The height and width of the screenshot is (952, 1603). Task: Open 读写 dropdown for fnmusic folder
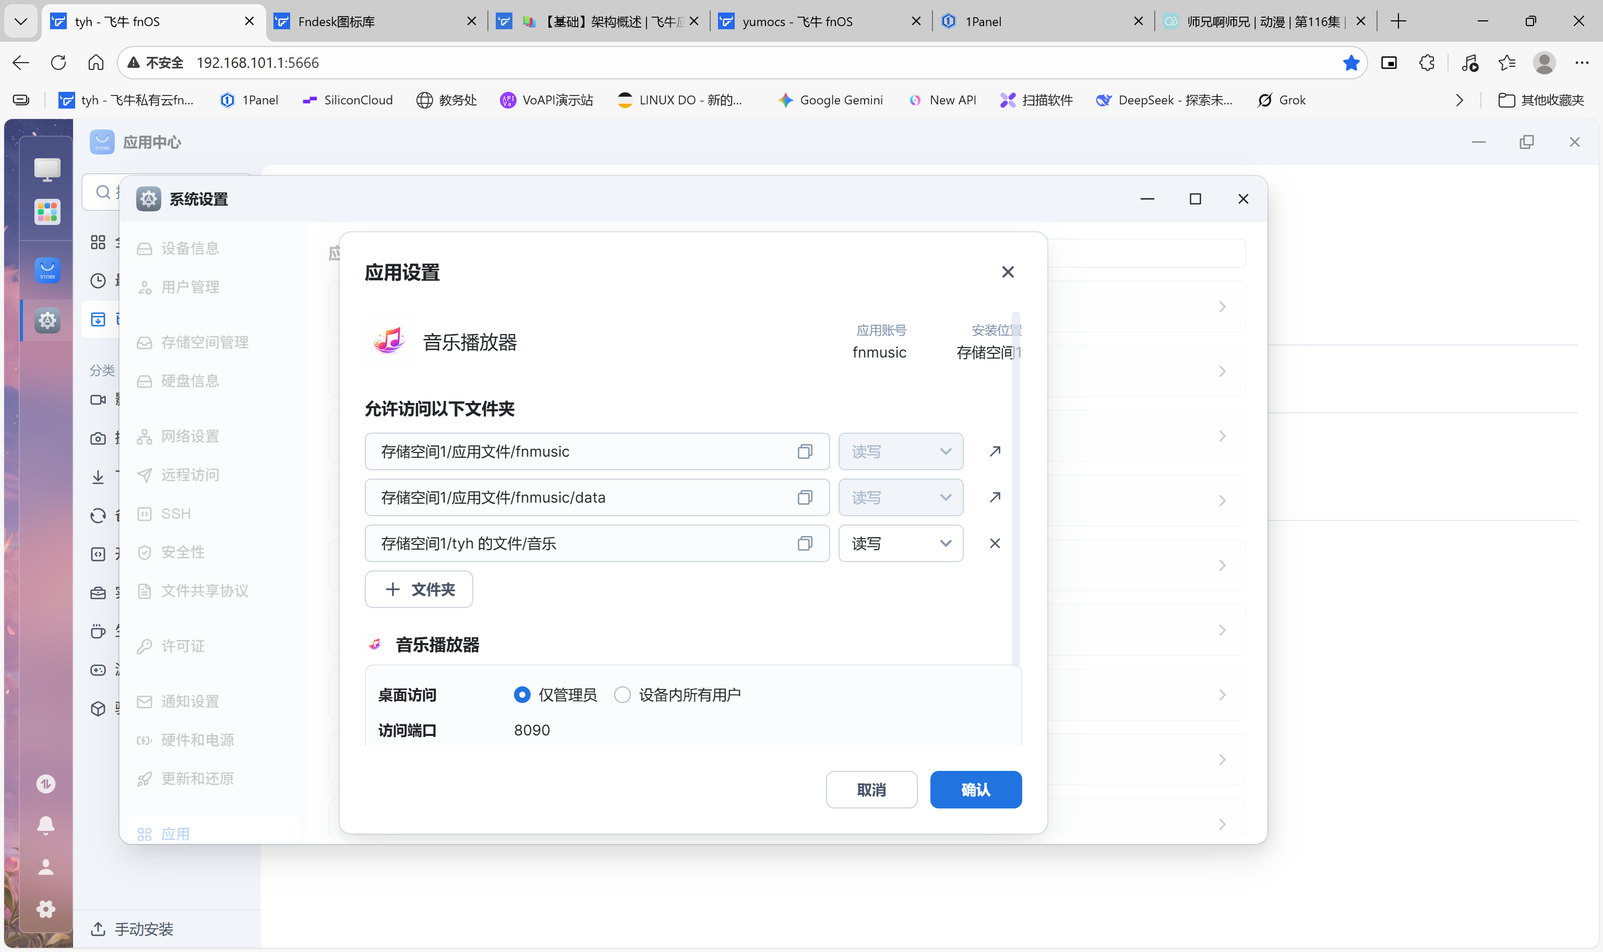click(x=900, y=451)
